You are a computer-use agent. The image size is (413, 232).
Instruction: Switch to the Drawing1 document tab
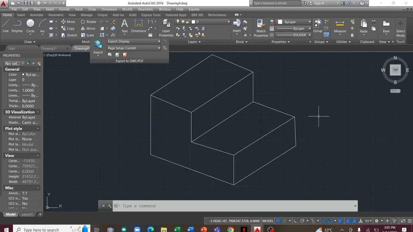pyautogui.click(x=49, y=48)
